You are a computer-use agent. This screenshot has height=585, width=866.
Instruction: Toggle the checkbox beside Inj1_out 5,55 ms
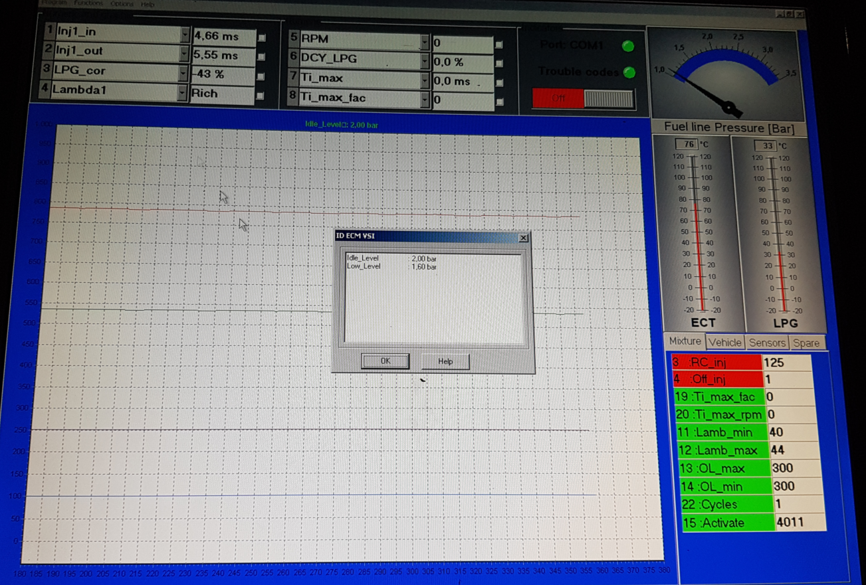261,58
